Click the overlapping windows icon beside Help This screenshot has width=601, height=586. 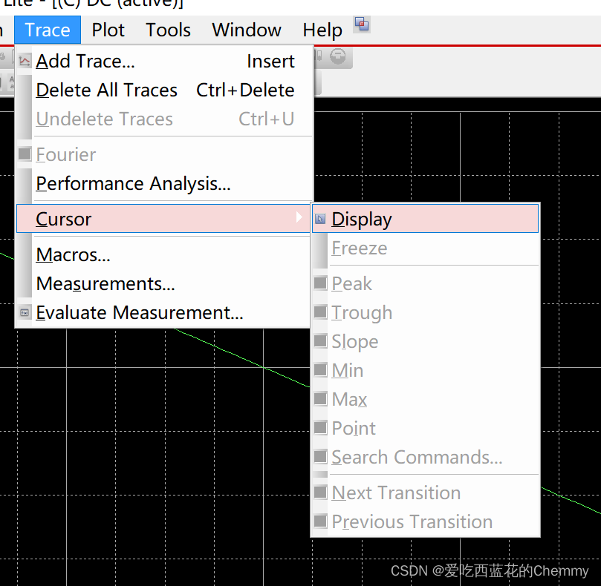362,25
